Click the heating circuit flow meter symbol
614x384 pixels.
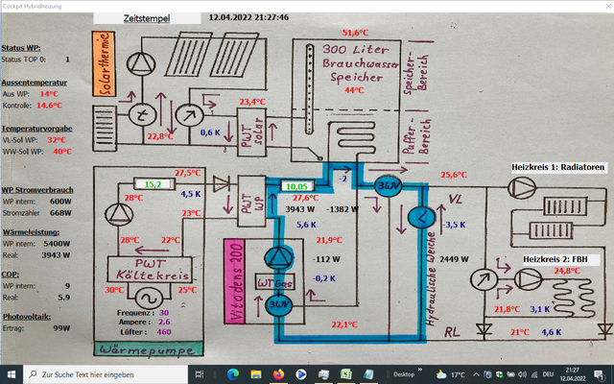(484, 279)
